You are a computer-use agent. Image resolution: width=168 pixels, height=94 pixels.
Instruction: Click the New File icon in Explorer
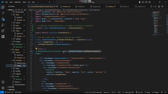tap(16, 10)
